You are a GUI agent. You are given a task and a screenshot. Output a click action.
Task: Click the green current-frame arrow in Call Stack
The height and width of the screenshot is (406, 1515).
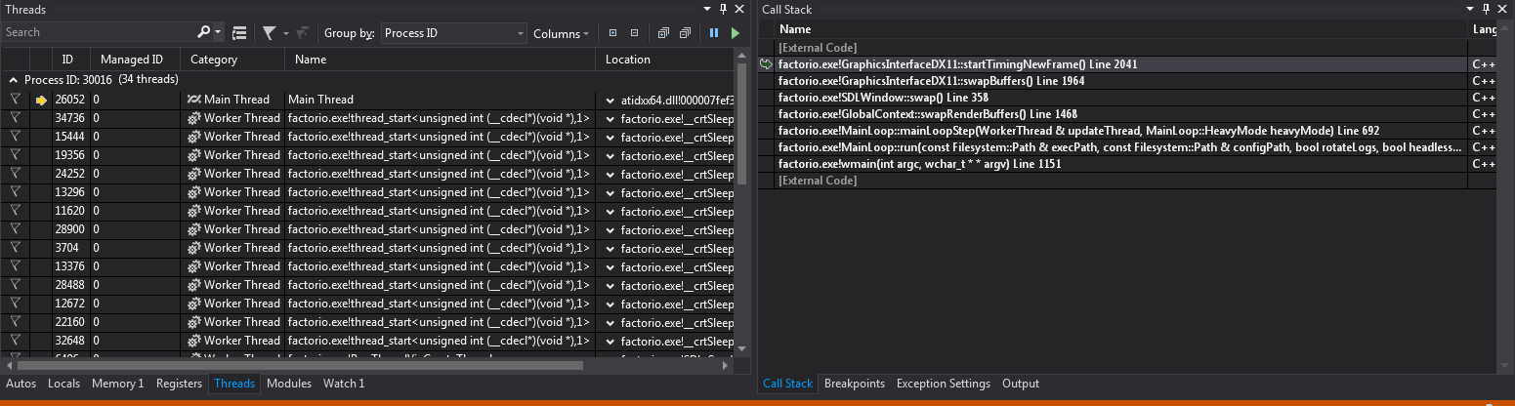(766, 64)
